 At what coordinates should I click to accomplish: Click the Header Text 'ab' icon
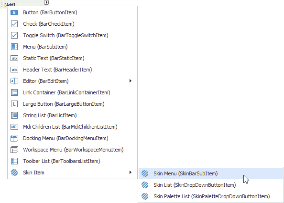pyautogui.click(x=14, y=70)
